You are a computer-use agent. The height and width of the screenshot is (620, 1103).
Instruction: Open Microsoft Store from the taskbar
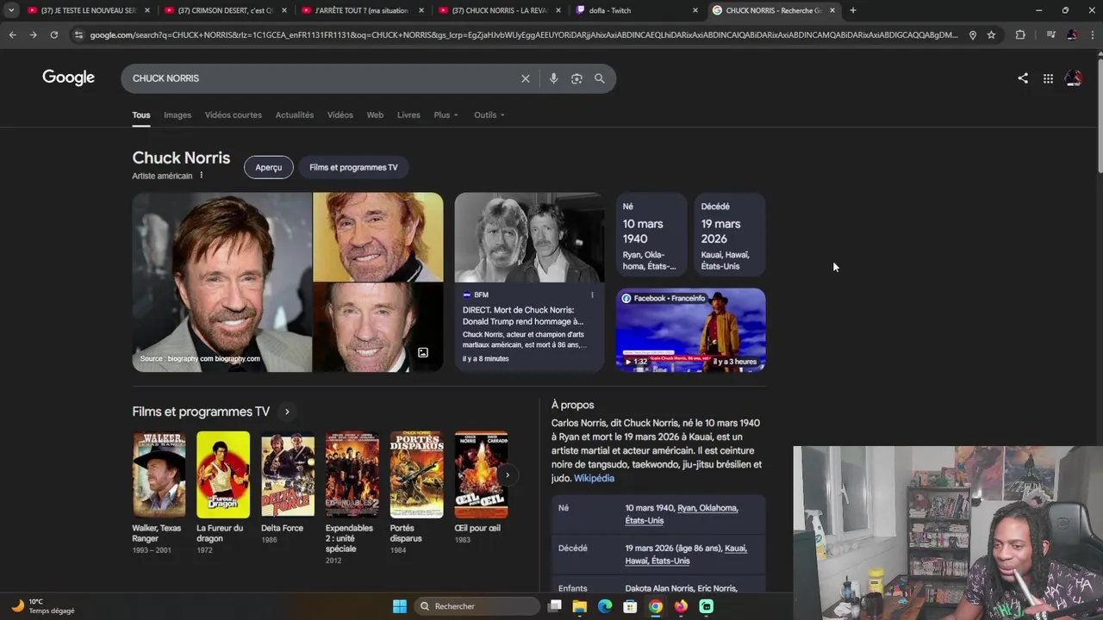pos(630,606)
